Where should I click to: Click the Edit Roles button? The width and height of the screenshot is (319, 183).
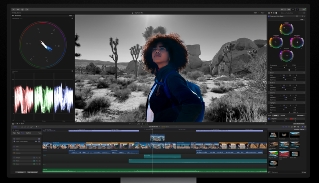click(21, 172)
